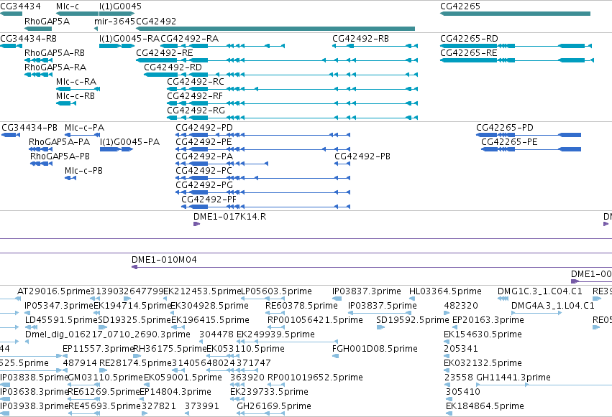The image size is (612, 417).
Task: Select EST SD19592.5prime
Action: [x=380, y=327]
